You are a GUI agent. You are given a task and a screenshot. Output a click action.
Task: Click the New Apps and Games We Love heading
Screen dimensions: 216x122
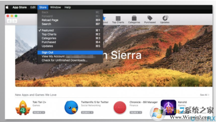[36, 95]
